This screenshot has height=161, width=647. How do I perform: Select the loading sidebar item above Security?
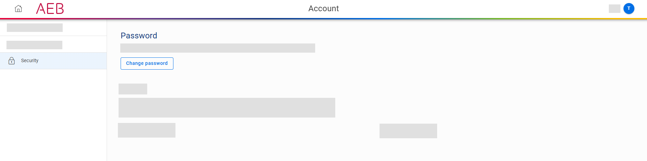[x=34, y=45]
